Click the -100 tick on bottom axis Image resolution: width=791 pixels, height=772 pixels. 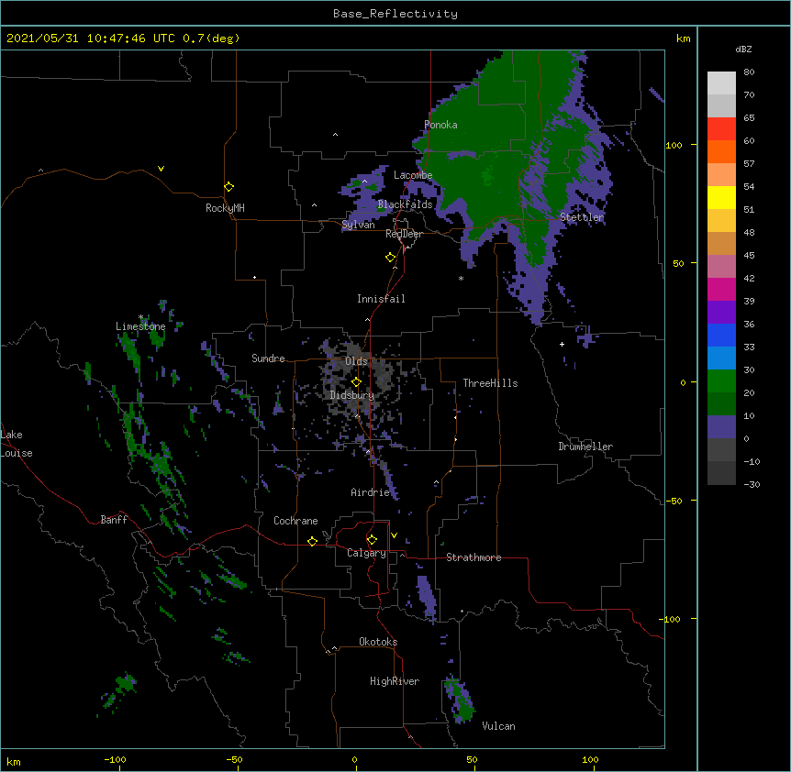pos(115,759)
